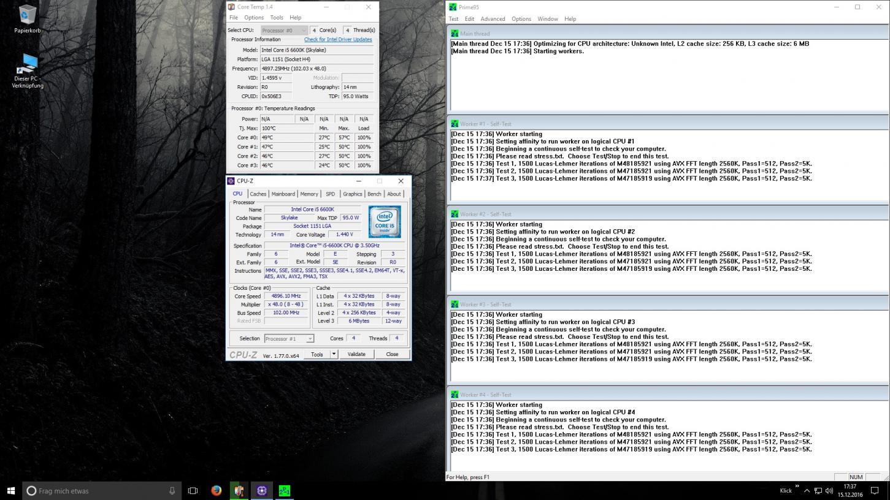The image size is (890, 500).
Task: Open the Windows Start menu
Action: tap(10, 491)
